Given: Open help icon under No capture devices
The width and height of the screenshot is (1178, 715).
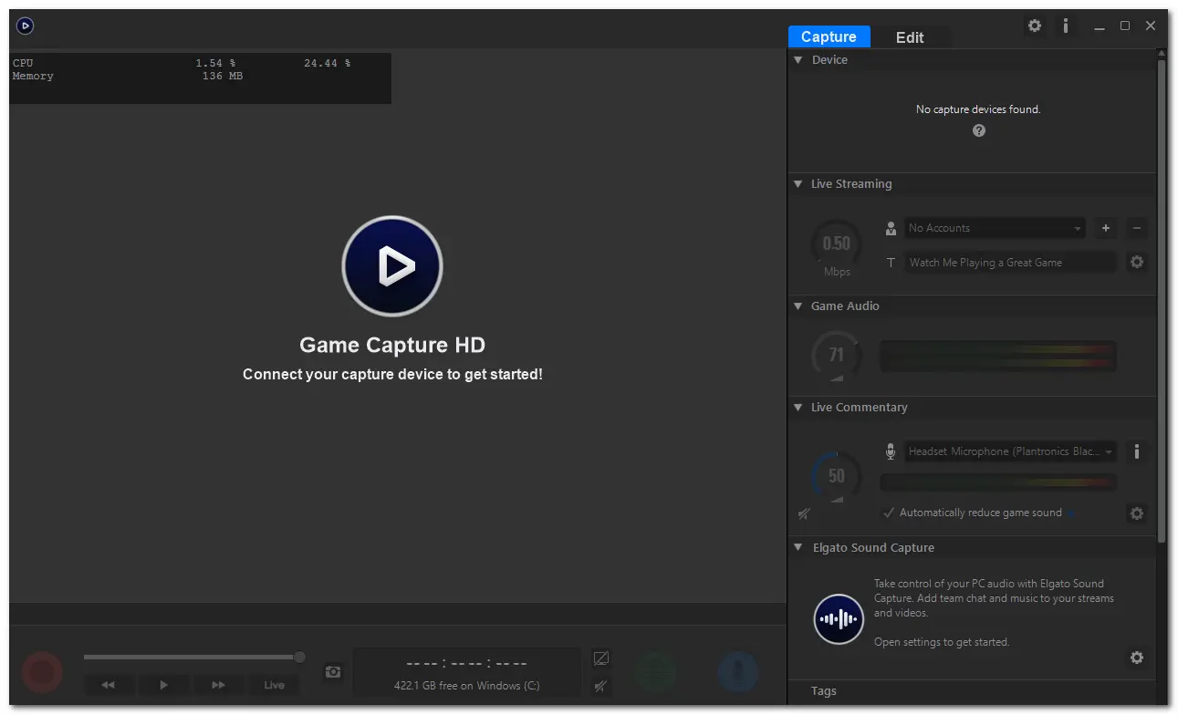Looking at the screenshot, I should tap(979, 130).
